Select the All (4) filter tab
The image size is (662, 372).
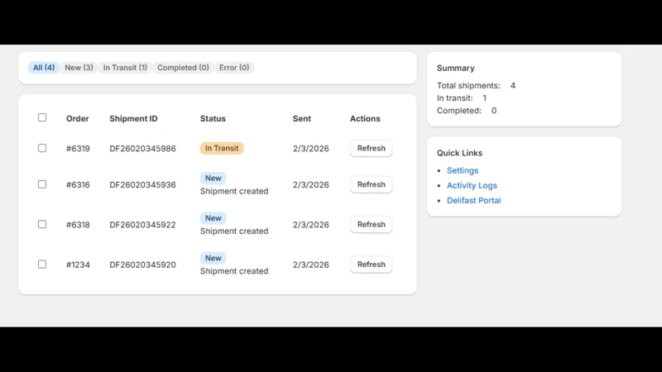click(x=44, y=68)
